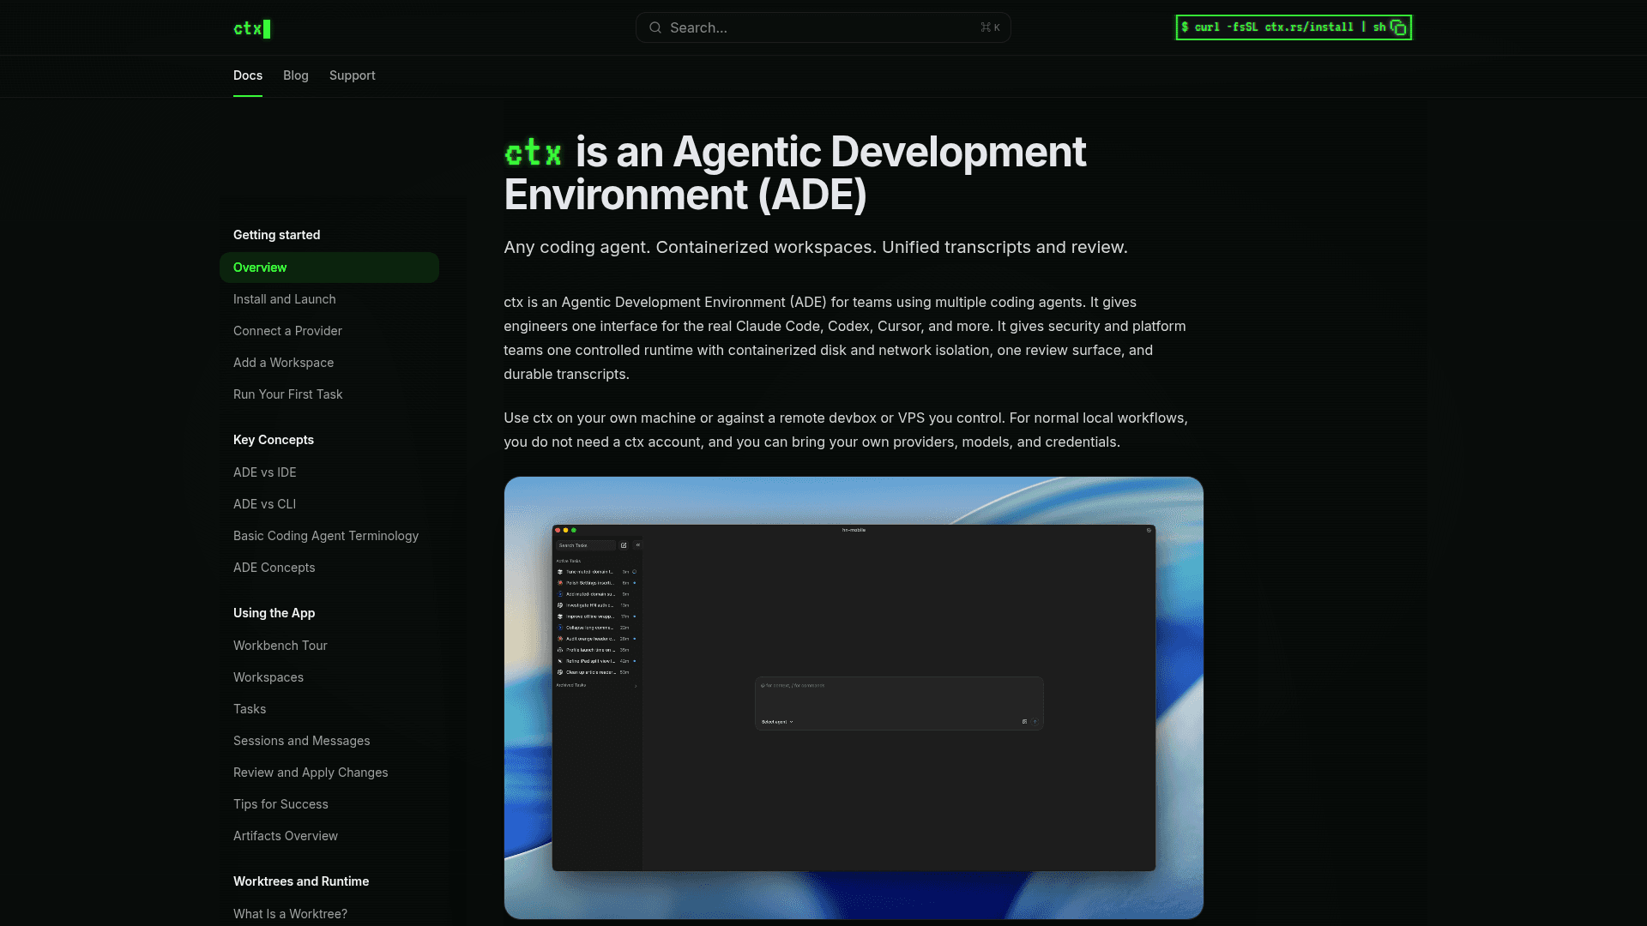
Task: Go to Sessions and Messages
Action: tap(301, 741)
